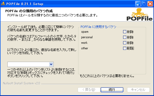Click the POPFile に使用するバケツ group label
The image size is (154, 96).
tap(98, 27)
